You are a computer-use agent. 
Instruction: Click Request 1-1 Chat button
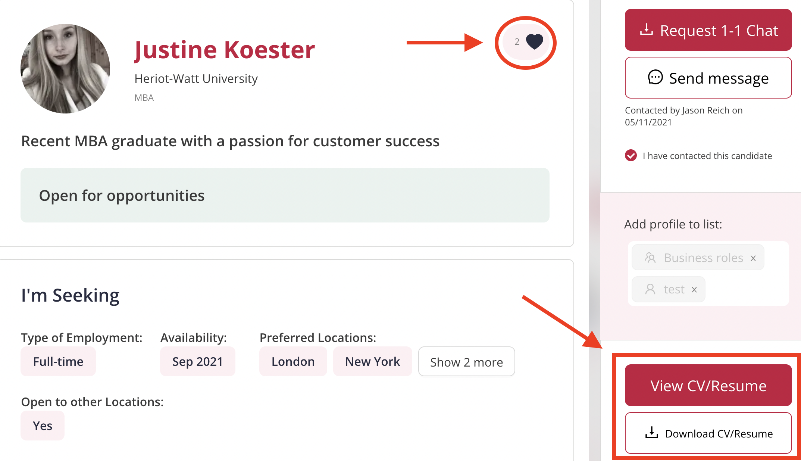click(x=708, y=30)
